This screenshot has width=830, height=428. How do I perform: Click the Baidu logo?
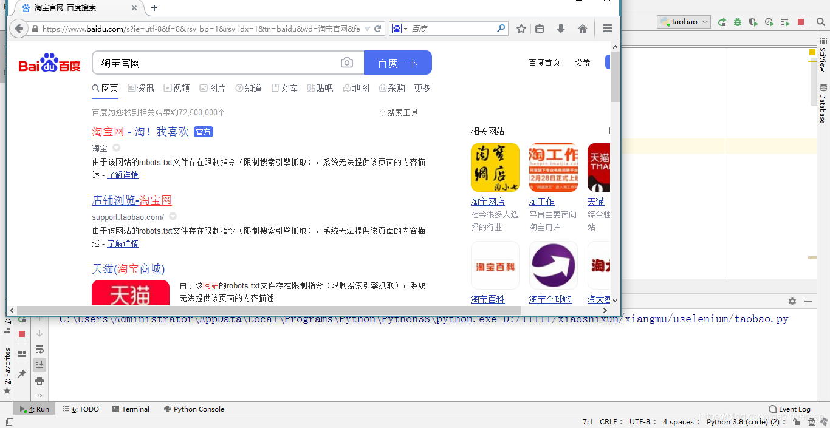49,63
